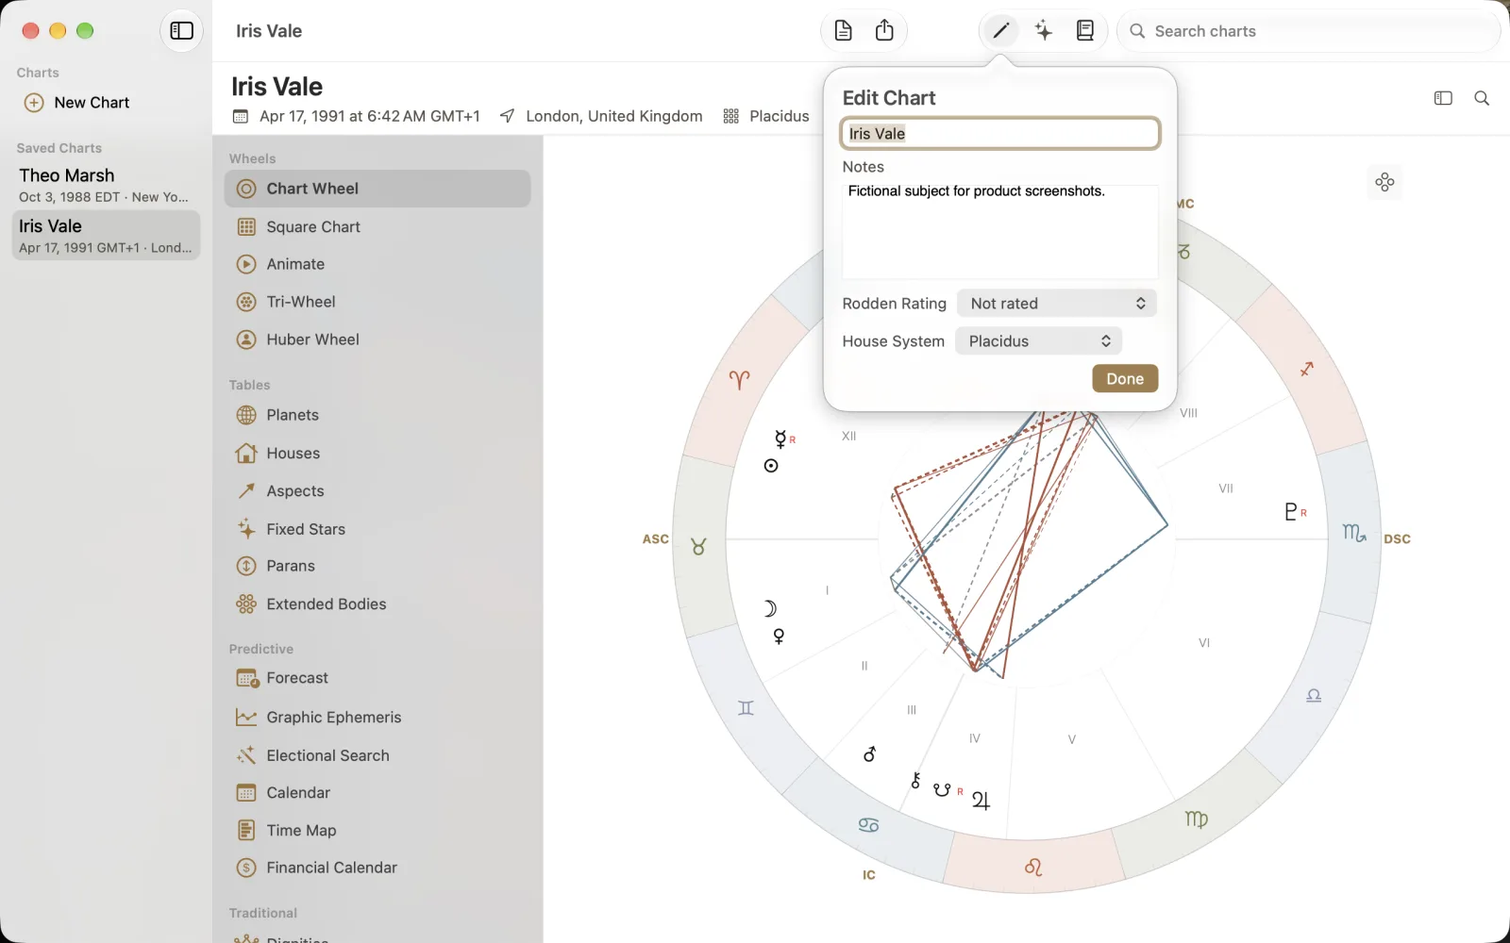Viewport: 1510px width, 943px height.
Task: Click the Done button
Action: (x=1125, y=379)
